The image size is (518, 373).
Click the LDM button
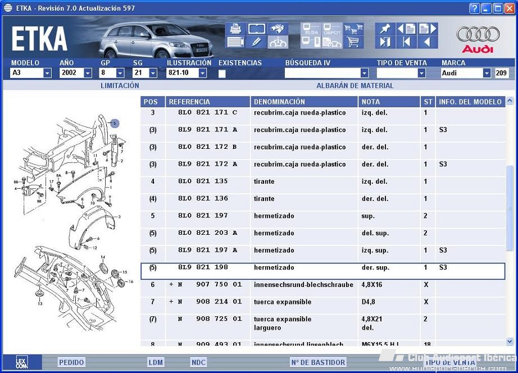tap(156, 362)
